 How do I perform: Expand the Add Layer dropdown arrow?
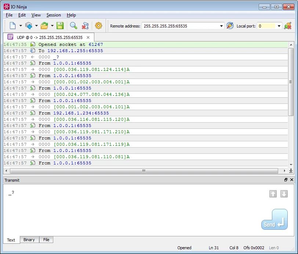tap(36, 26)
